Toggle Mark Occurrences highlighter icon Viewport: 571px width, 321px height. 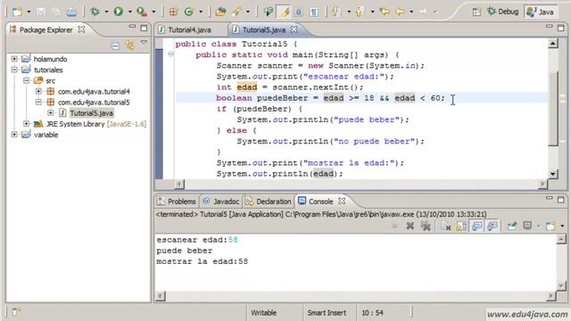pos(284,12)
